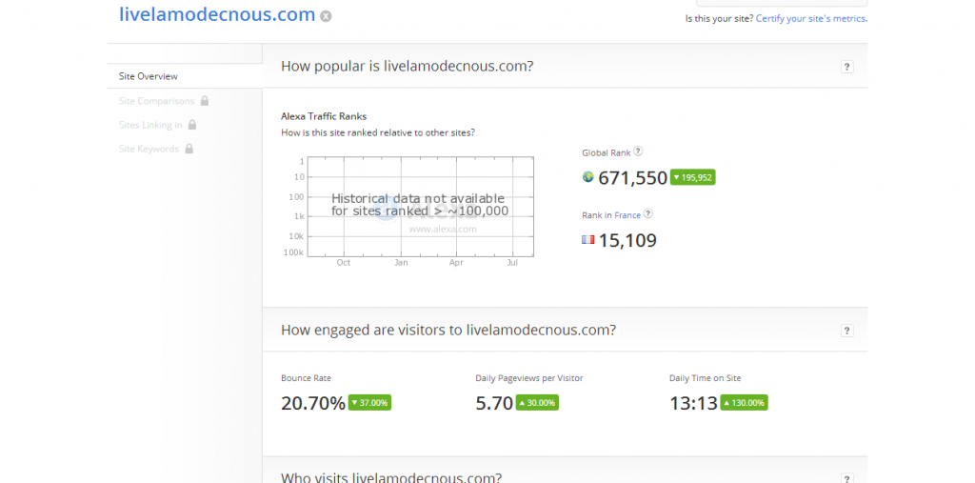Click the time on site badge 130.00%
975x483 pixels.
[745, 403]
